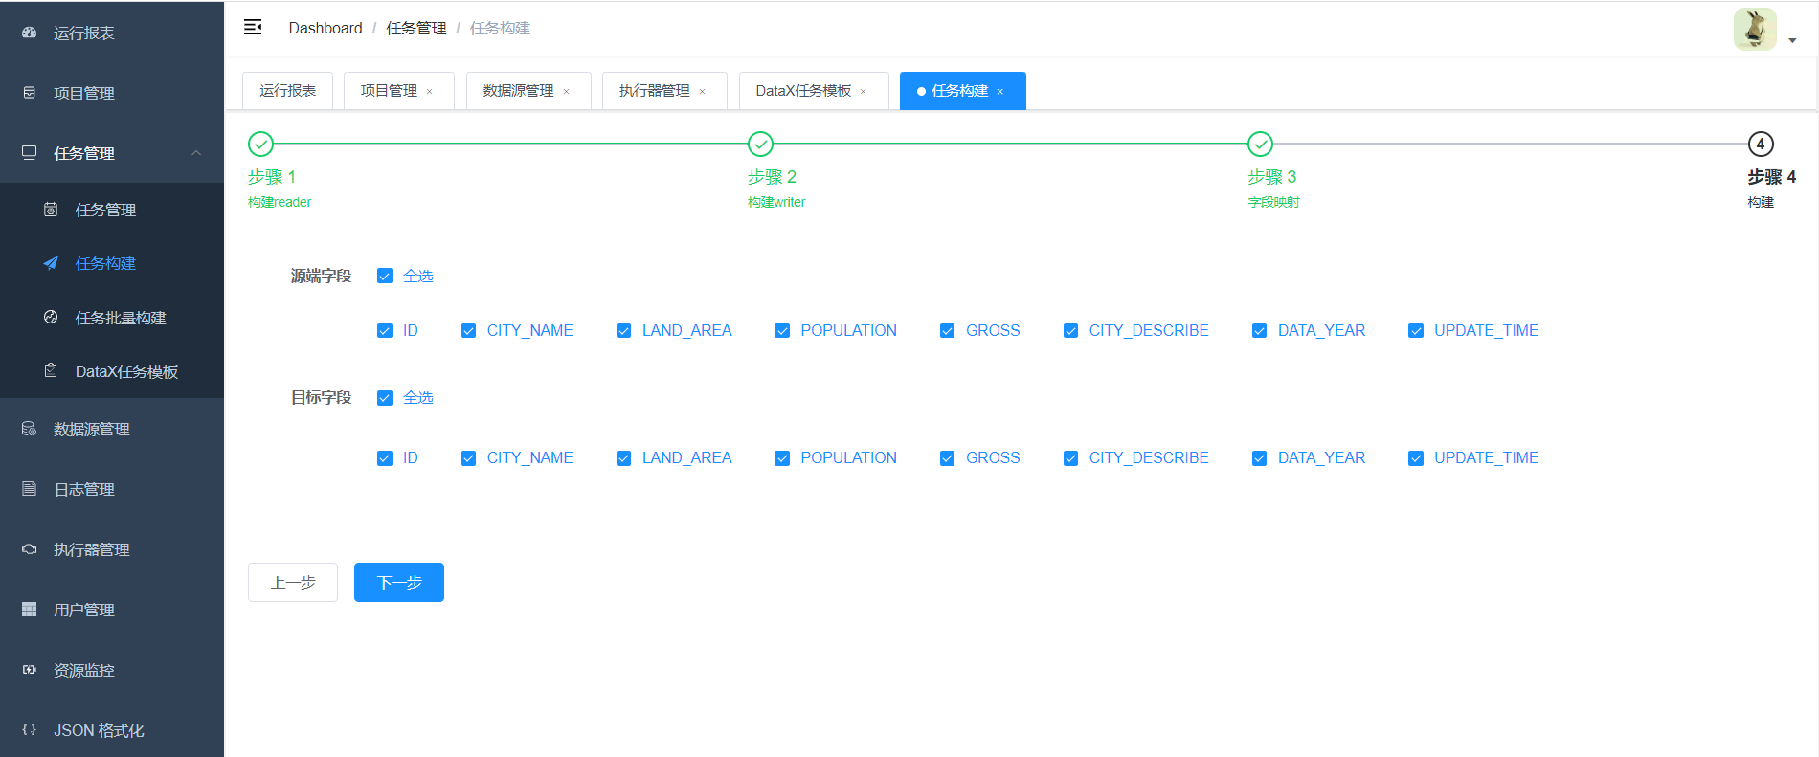Click the 步骤 3 字段映射 step label
The height and width of the screenshot is (757, 1819).
pyautogui.click(x=1273, y=189)
